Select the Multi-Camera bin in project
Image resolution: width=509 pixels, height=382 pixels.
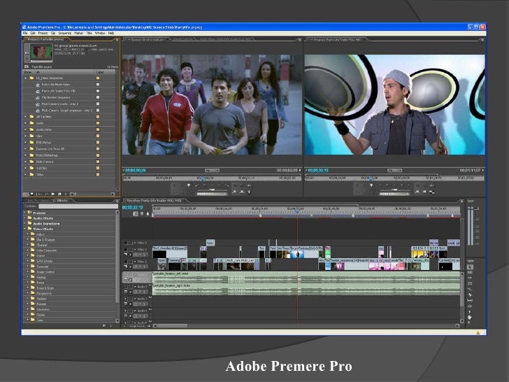pyautogui.click(x=43, y=161)
